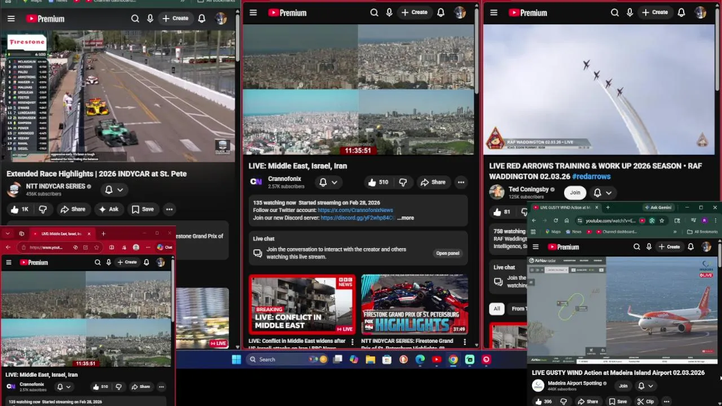
Task: Start voice search in INDYCAR window
Action: click(150, 19)
